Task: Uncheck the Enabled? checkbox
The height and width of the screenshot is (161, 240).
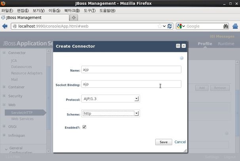Action: [x=84, y=127]
